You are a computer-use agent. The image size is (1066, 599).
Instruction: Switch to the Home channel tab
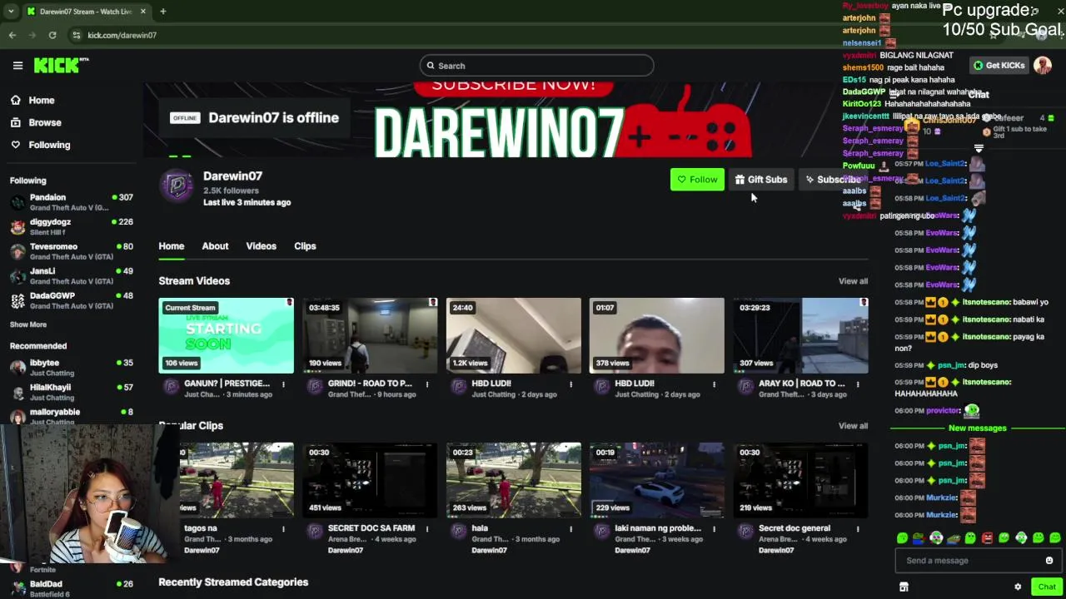[x=172, y=246]
